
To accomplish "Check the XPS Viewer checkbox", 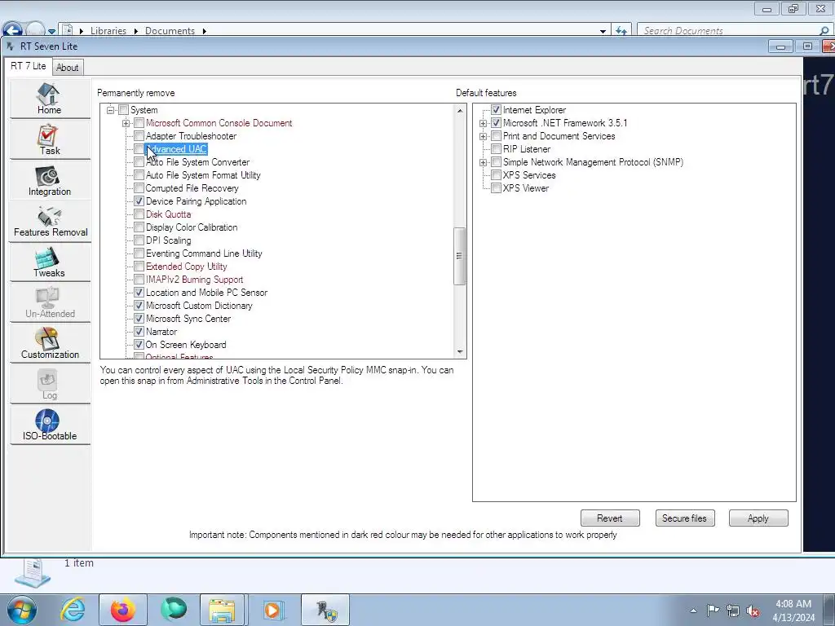I will [497, 188].
